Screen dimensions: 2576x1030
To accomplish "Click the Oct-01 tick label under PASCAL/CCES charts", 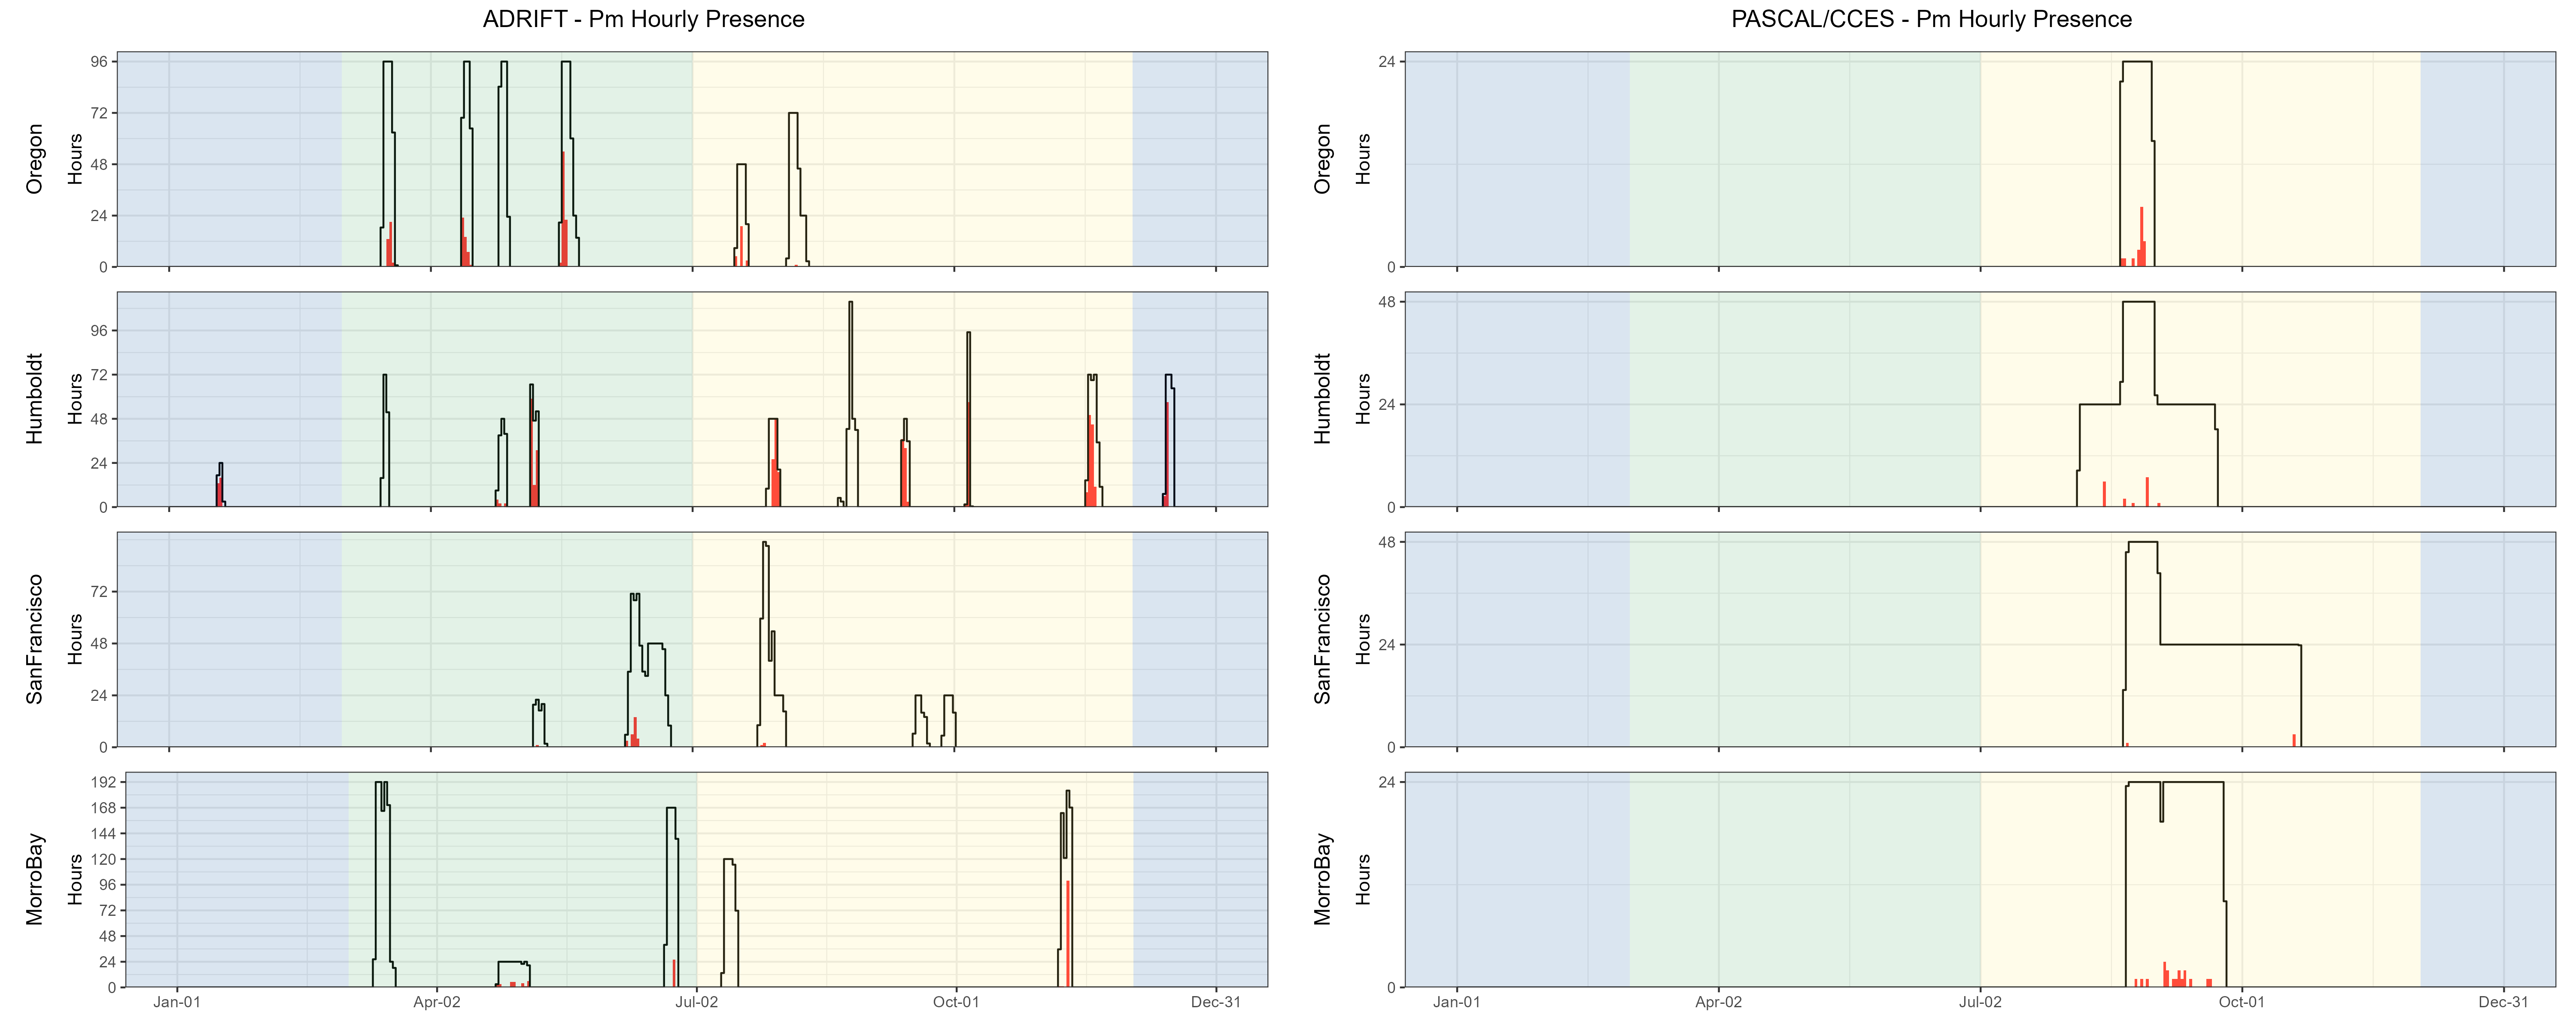I will click(x=2242, y=1002).
